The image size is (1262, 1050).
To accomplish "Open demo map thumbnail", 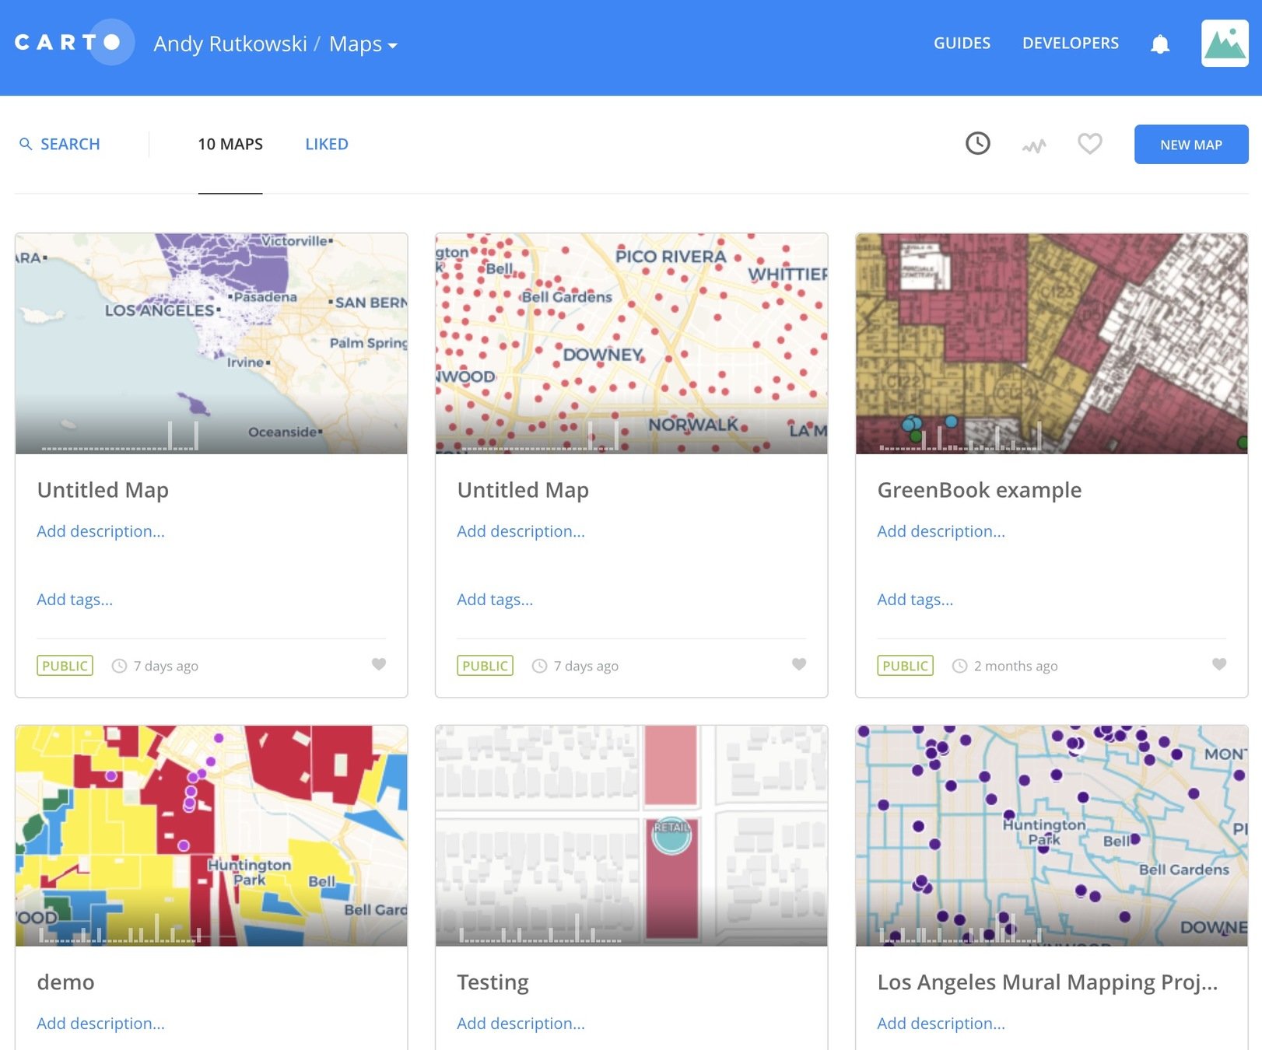I will pos(211,835).
